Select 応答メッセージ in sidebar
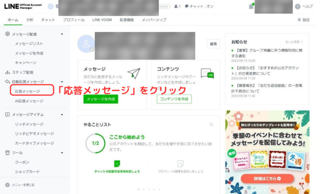The image size is (320, 194). coord(27,91)
